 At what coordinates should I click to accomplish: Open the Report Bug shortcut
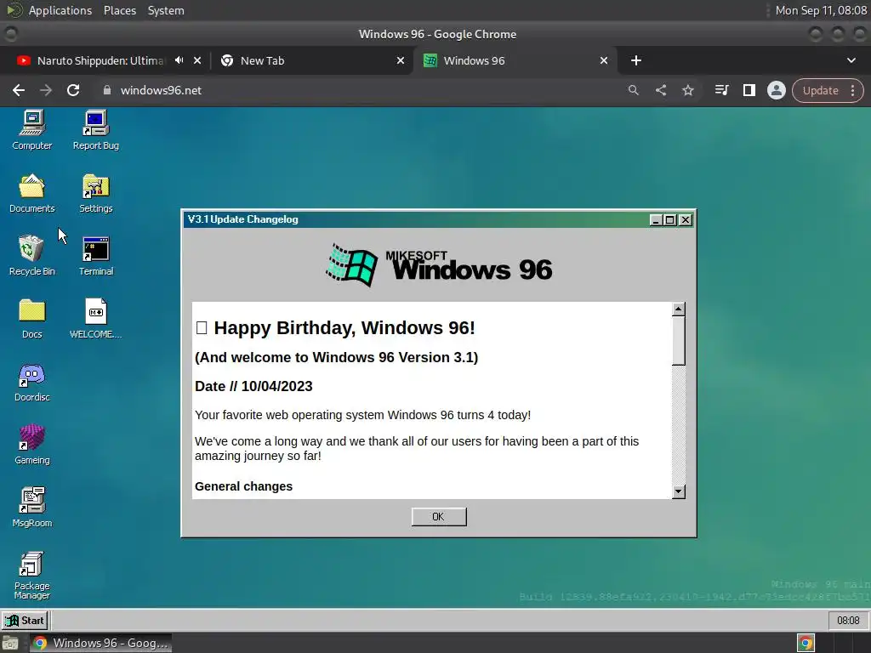pos(95,130)
